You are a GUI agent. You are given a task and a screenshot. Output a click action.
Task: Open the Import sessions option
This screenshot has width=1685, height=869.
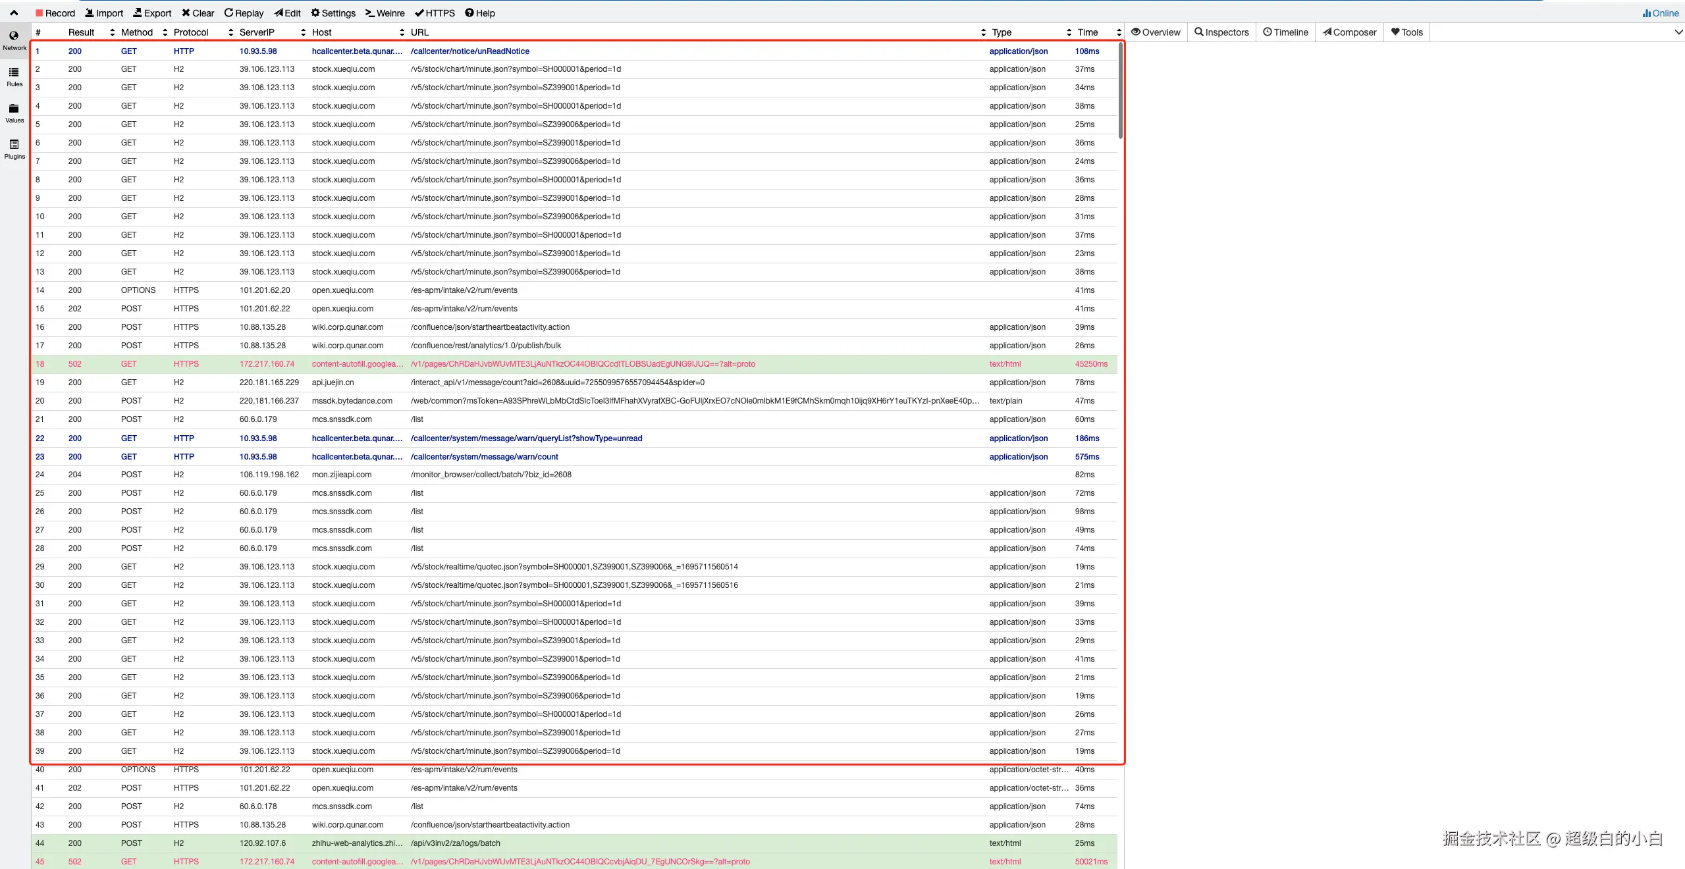pos(104,13)
